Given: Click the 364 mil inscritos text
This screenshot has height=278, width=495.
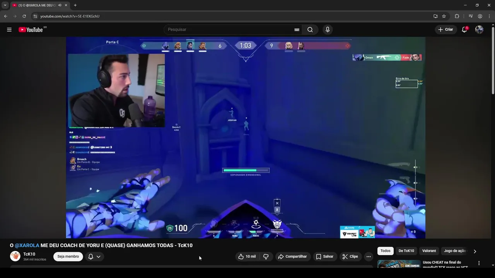Looking at the screenshot, I should click(x=34, y=259).
